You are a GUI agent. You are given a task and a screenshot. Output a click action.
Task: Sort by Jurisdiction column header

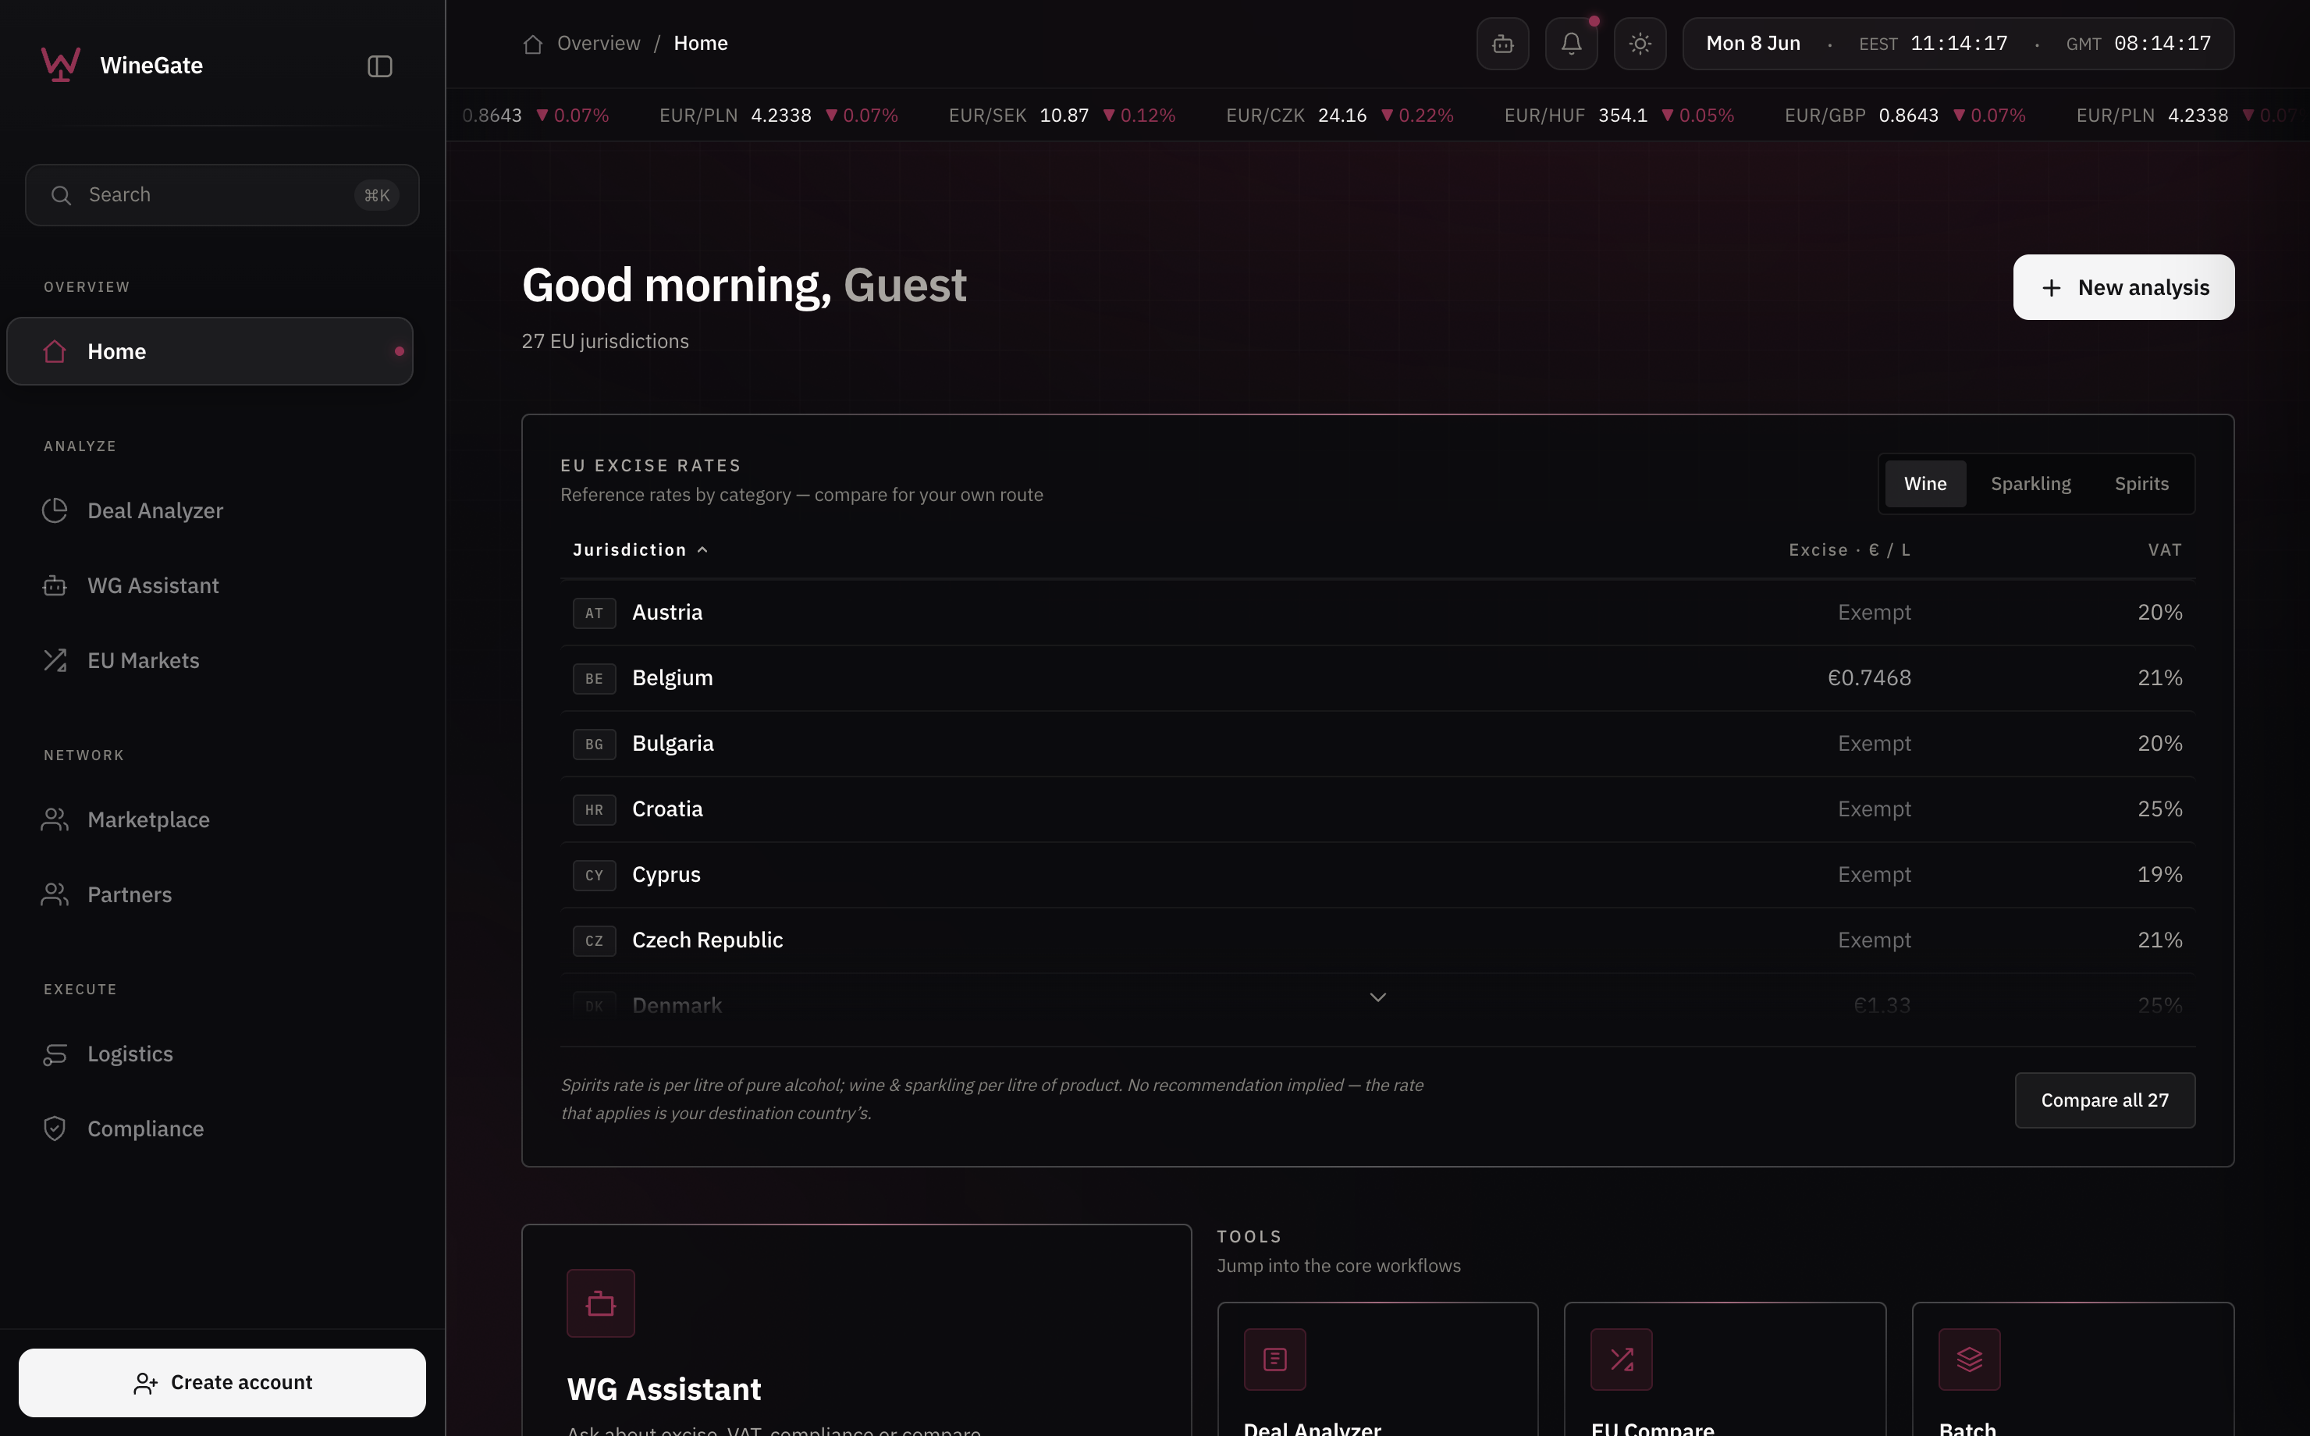(x=640, y=550)
